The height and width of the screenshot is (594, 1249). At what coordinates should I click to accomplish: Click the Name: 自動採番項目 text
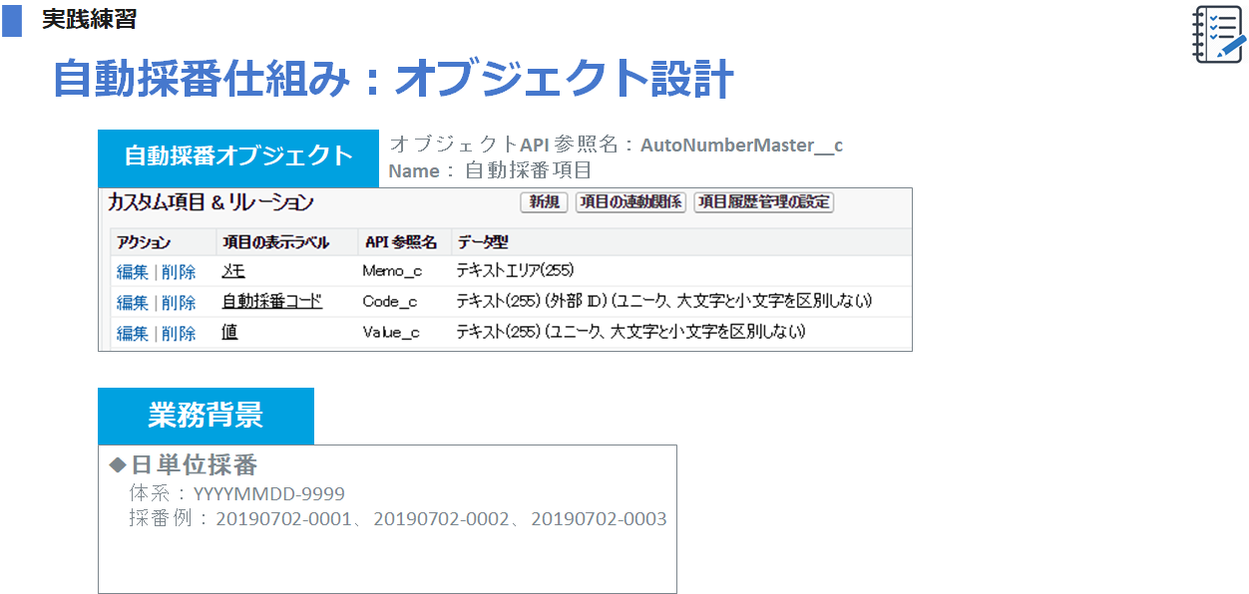tap(490, 170)
